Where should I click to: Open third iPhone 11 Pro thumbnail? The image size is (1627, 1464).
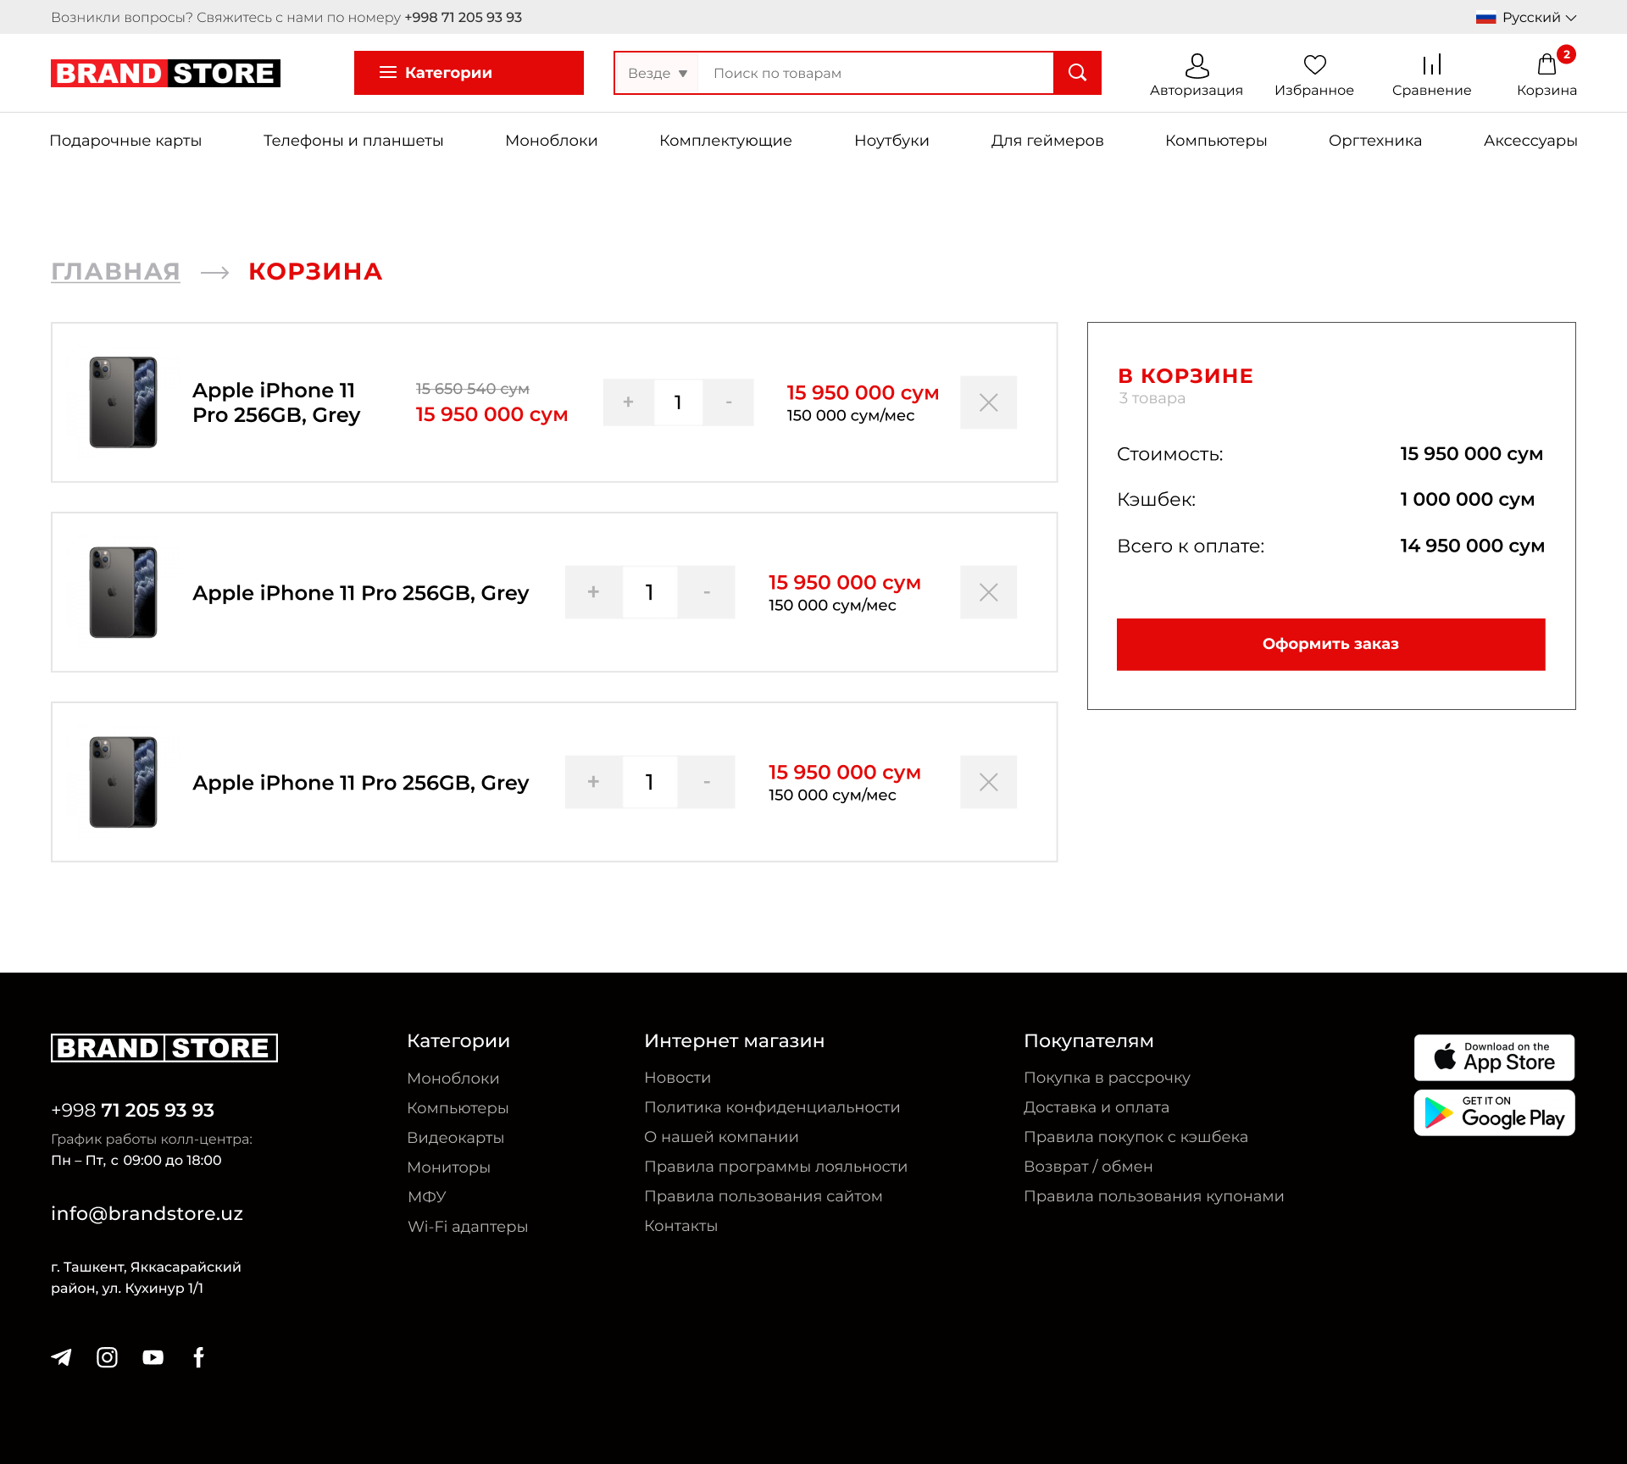coord(123,782)
